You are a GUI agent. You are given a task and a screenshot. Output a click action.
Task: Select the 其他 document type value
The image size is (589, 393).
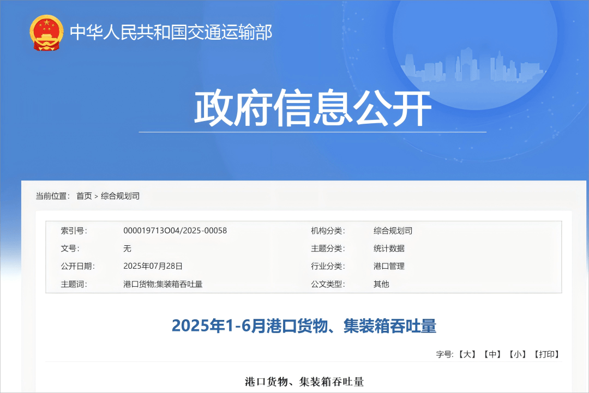pos(381,284)
